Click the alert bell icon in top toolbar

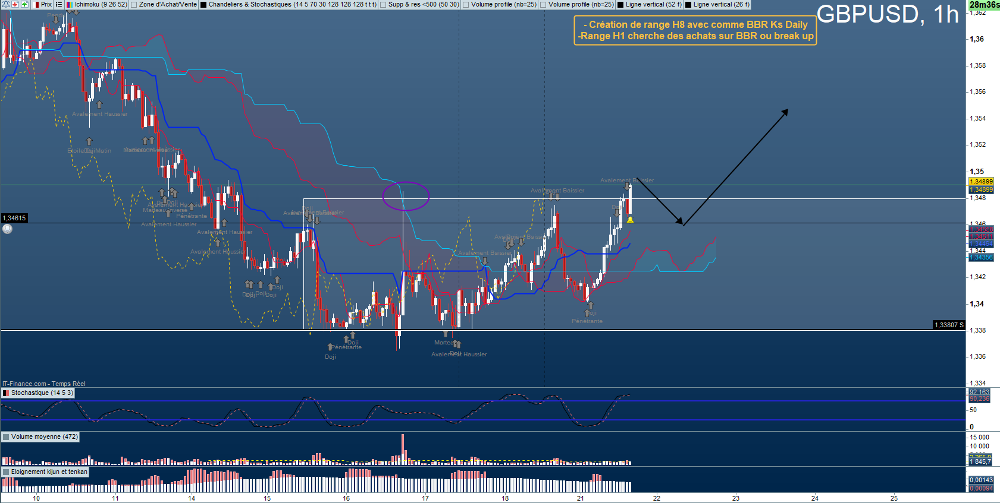click(5, 4)
